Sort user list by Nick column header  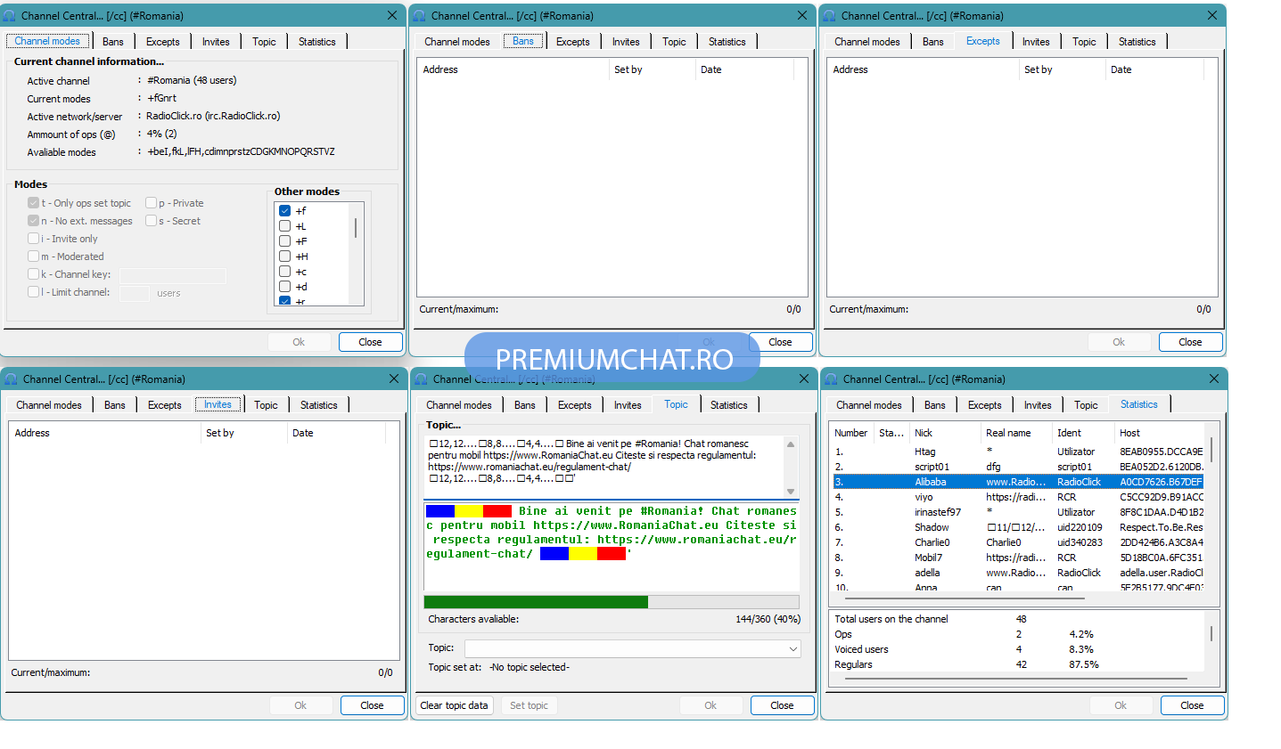pyautogui.click(x=945, y=433)
